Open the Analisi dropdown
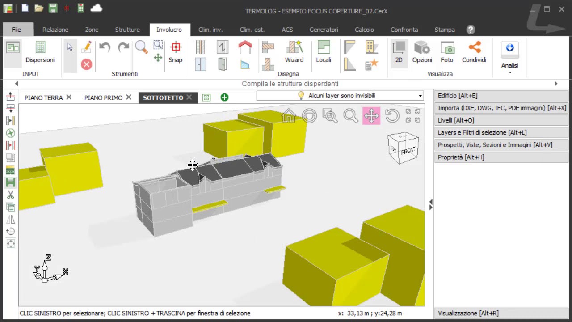572x322 pixels. pyautogui.click(x=509, y=58)
